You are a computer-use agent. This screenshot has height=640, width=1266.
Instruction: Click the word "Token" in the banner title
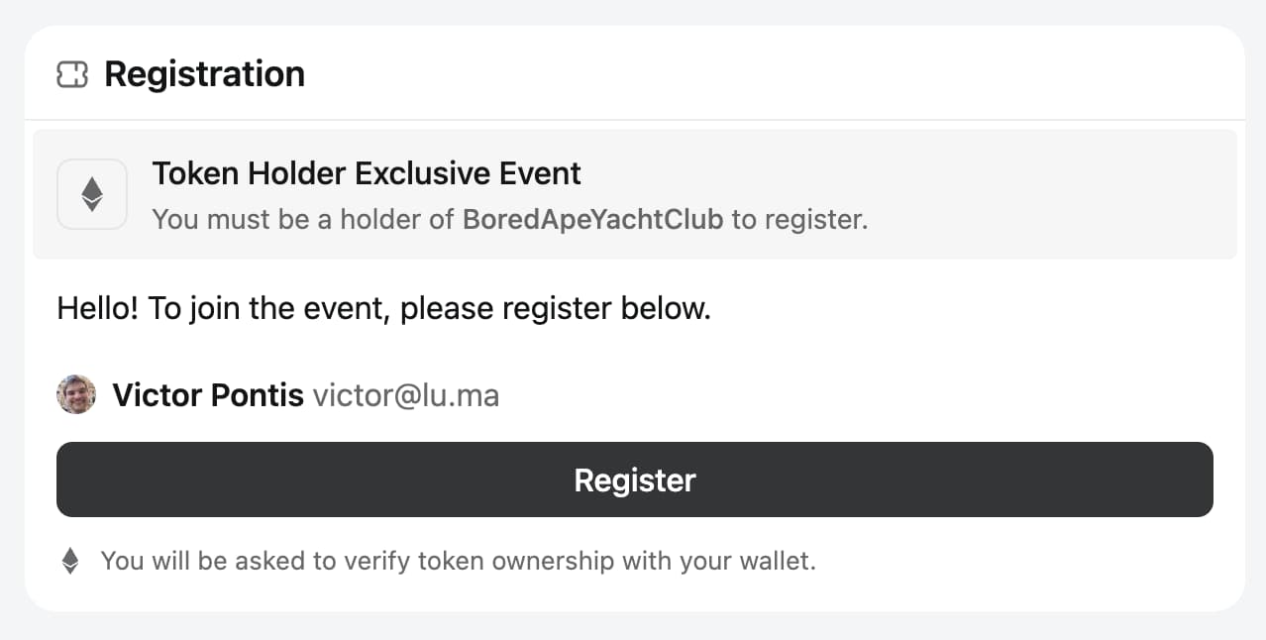195,173
